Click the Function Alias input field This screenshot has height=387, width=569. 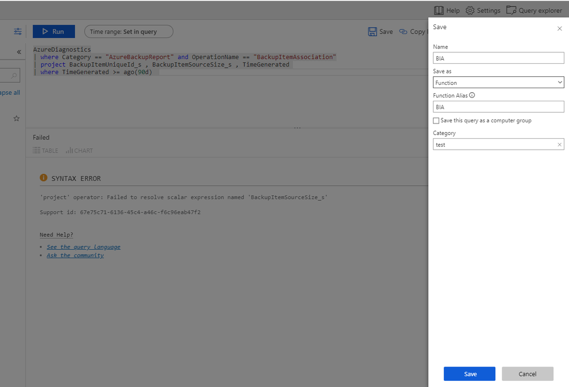[x=498, y=106]
